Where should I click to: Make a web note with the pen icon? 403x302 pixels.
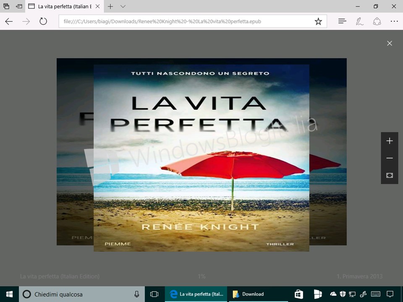pyautogui.click(x=360, y=21)
